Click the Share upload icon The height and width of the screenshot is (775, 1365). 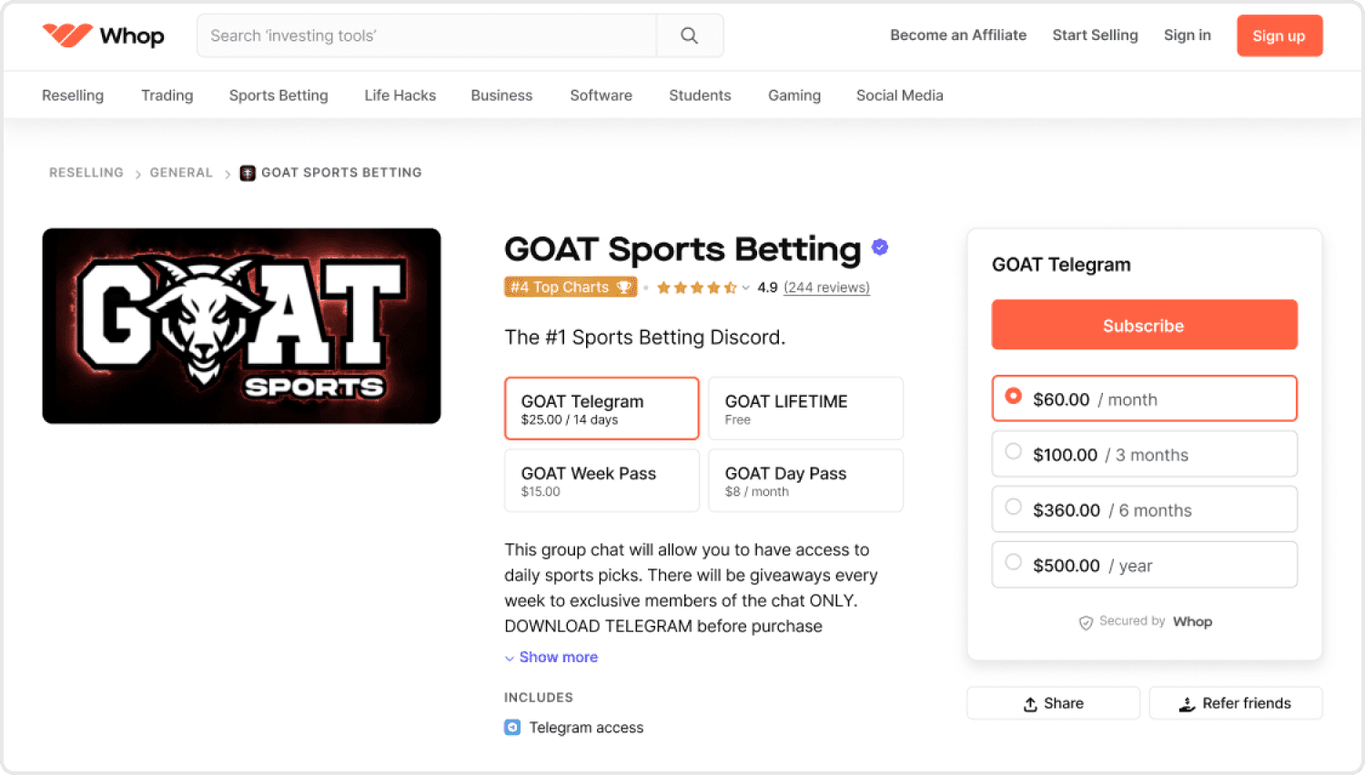click(x=1030, y=704)
